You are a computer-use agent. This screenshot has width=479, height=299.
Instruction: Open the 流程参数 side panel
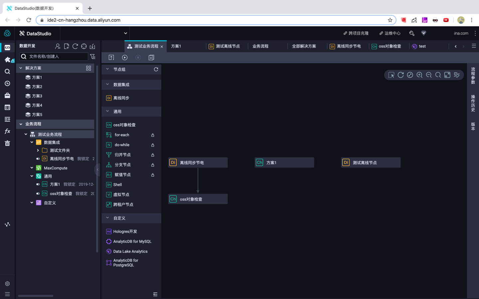[x=473, y=76]
